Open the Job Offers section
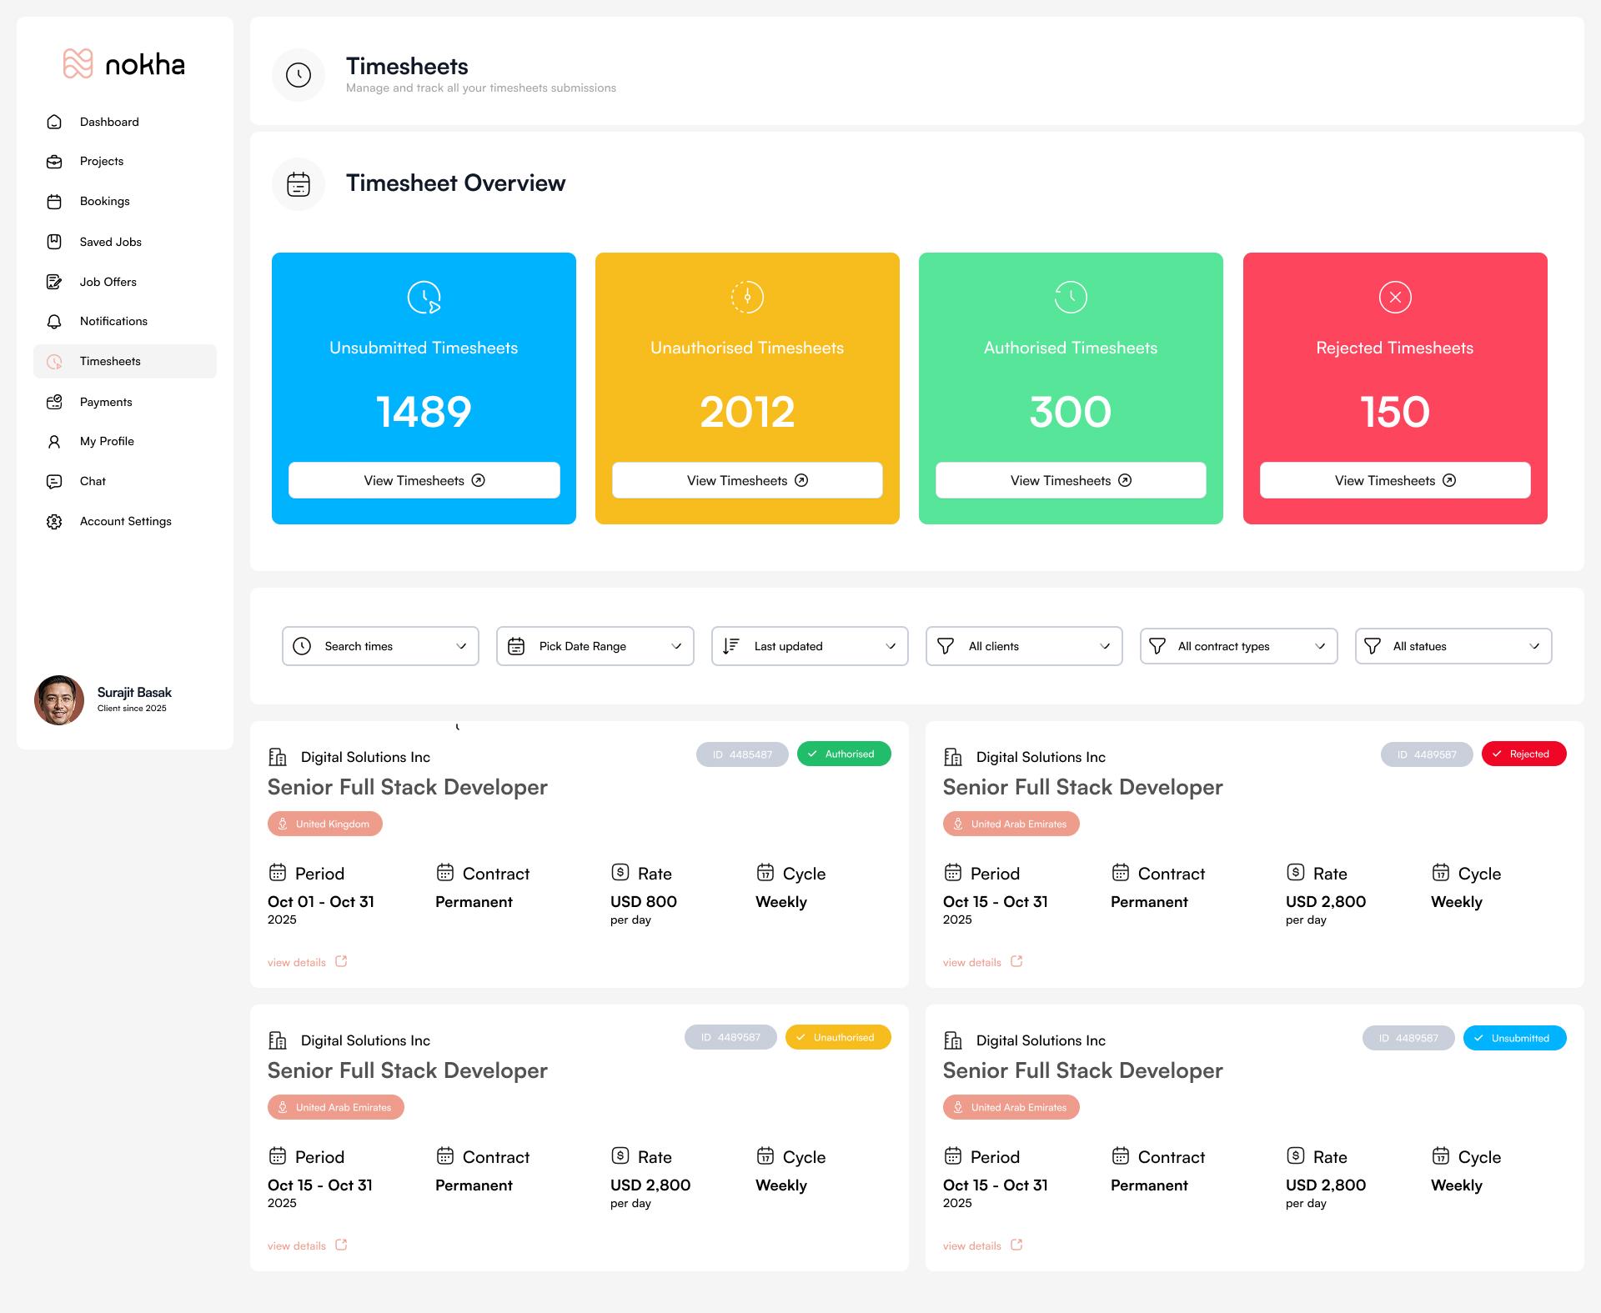This screenshot has height=1313, width=1601. pyautogui.click(x=108, y=281)
